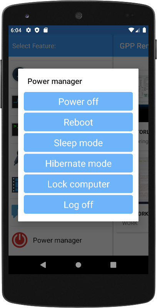This screenshot has width=157, height=308.
Task: Tap the shield play status icon
Action: [37, 30]
